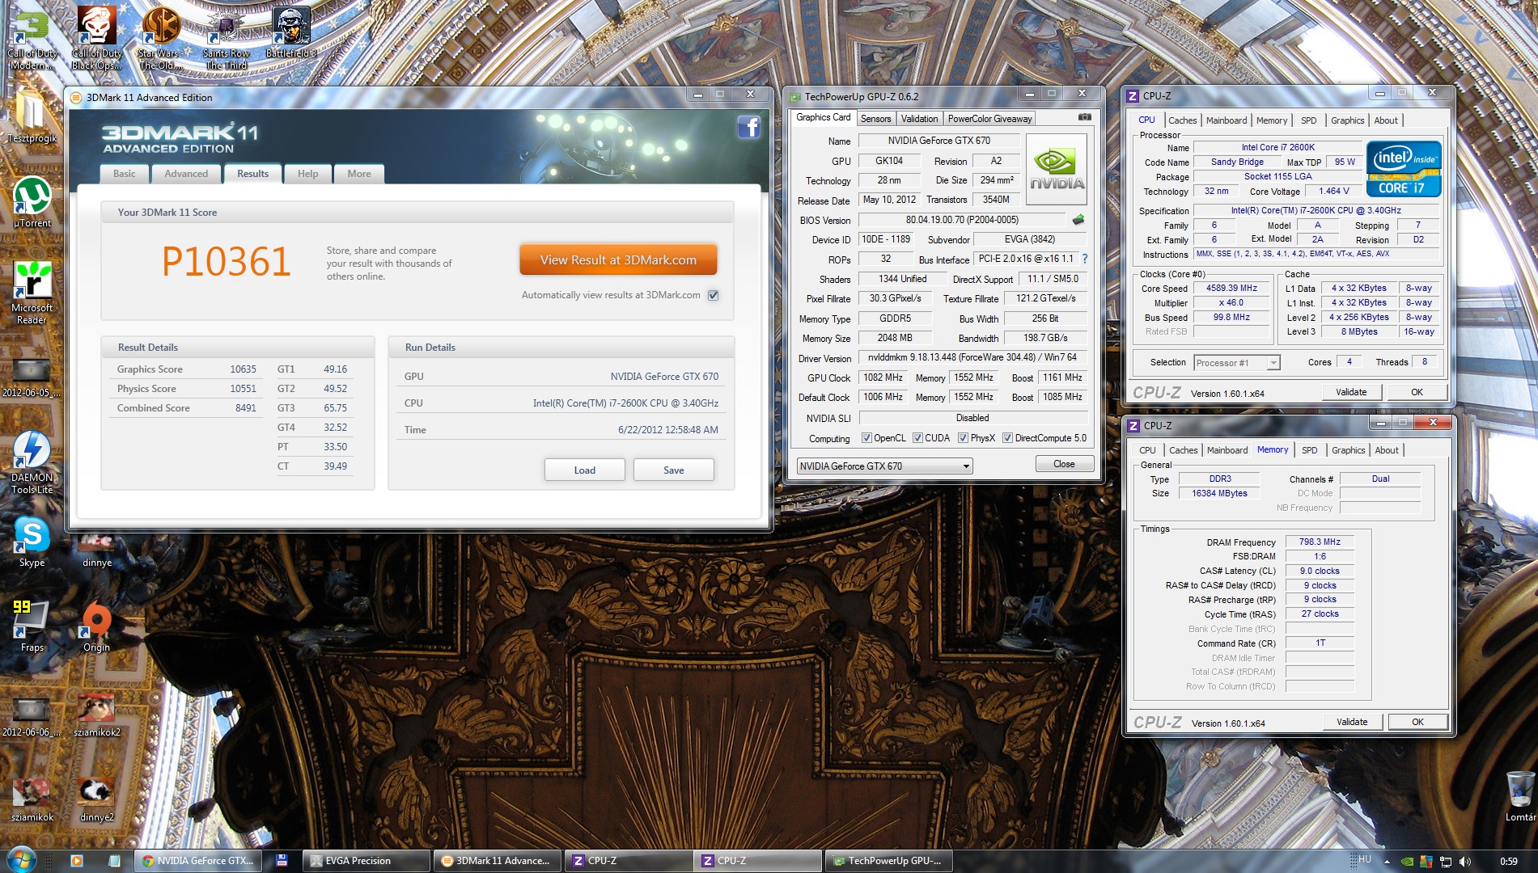The height and width of the screenshot is (873, 1538).
Task: Select the Fraps desktop icon
Action: point(32,626)
